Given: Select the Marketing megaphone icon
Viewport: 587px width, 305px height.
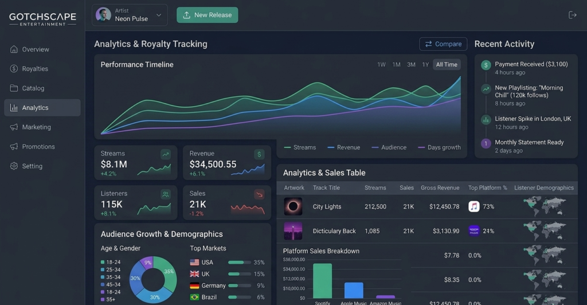Looking at the screenshot, I should click(x=14, y=127).
